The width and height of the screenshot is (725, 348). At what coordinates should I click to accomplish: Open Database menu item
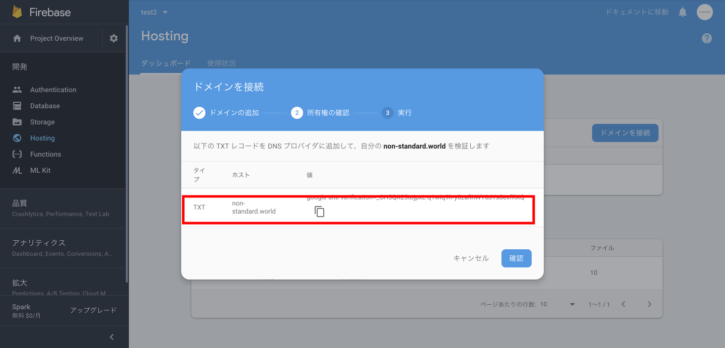[x=45, y=106]
